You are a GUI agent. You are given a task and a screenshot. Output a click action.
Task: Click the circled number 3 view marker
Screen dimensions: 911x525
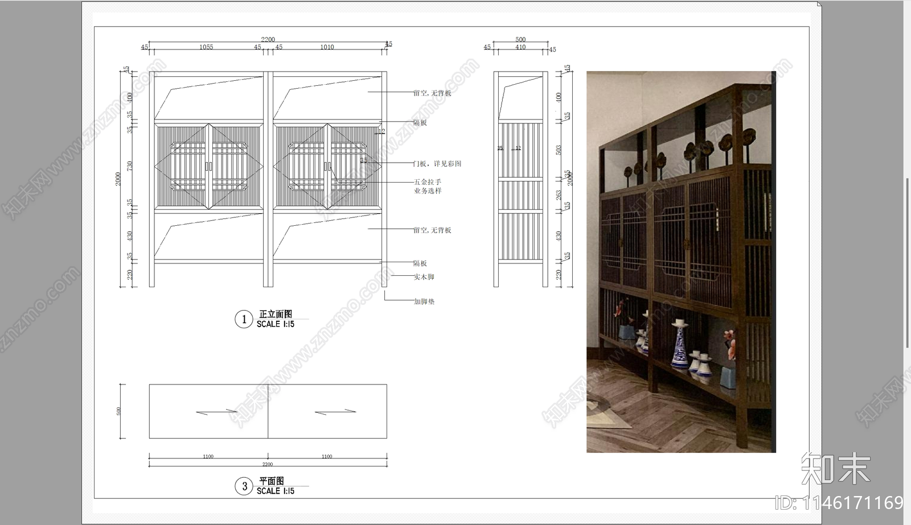pyautogui.click(x=244, y=486)
